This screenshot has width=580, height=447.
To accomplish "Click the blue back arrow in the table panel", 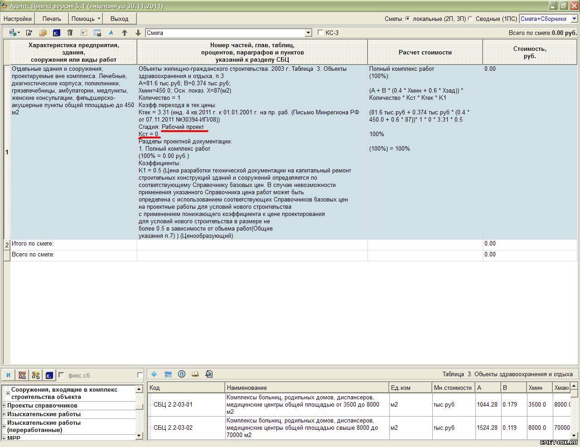I will coord(154,374).
